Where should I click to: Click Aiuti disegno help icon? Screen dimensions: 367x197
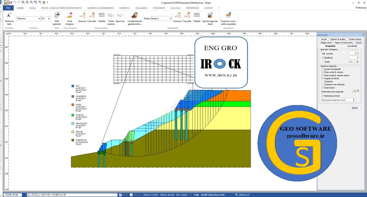click(69, 18)
